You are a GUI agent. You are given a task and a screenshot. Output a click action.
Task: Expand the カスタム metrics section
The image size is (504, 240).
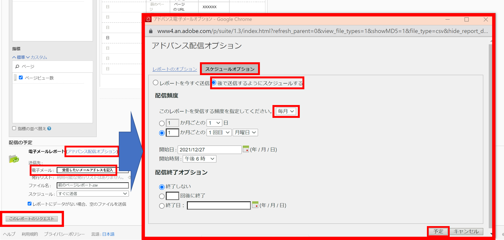tap(36, 57)
